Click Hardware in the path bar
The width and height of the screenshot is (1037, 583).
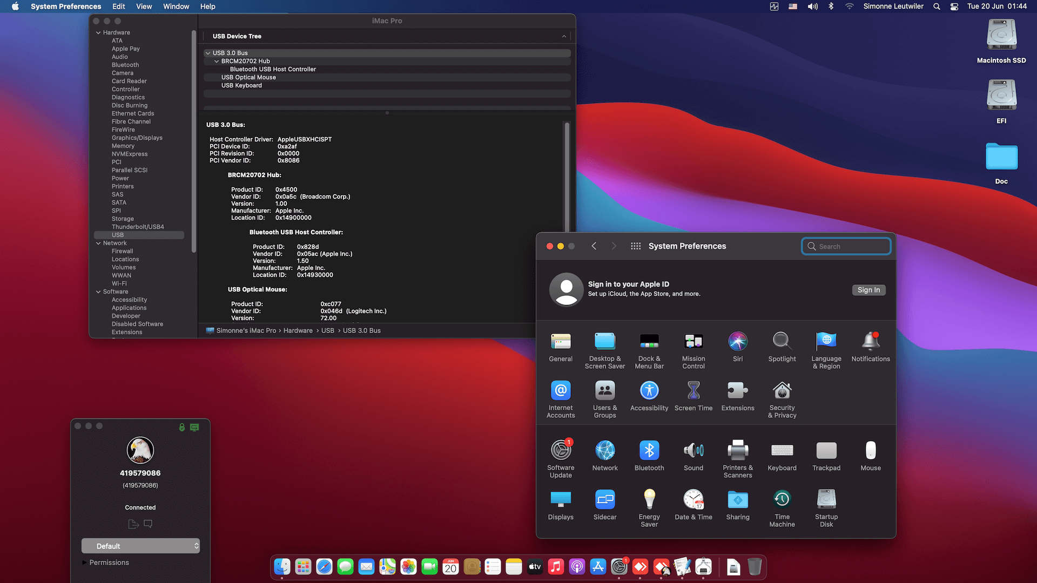(x=298, y=330)
